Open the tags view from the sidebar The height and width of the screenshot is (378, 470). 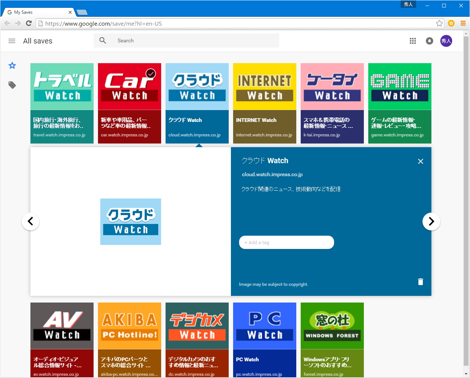click(x=12, y=85)
